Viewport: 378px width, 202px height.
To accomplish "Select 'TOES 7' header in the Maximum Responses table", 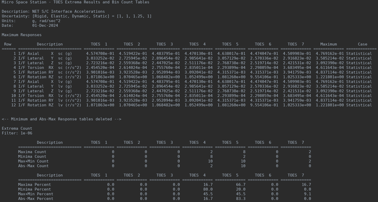I will pos(296,44).
